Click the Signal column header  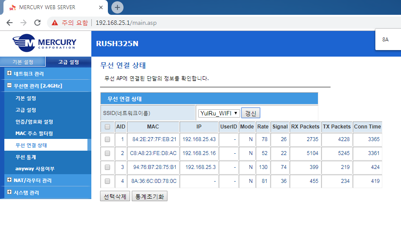click(280, 127)
